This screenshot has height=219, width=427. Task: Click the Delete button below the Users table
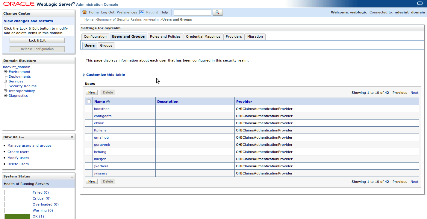click(108, 181)
